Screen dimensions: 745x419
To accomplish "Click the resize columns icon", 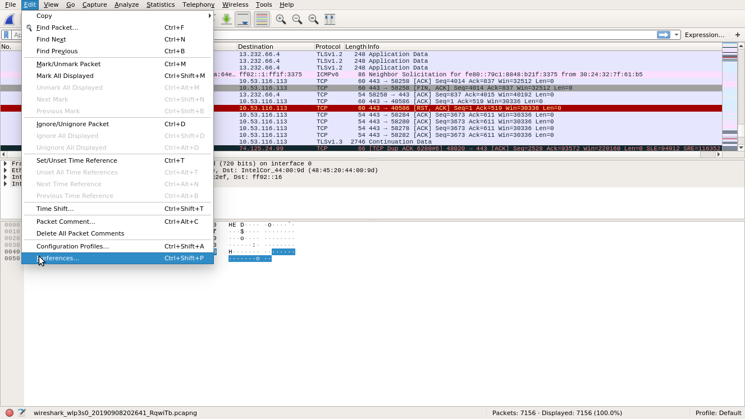I will pos(330,20).
